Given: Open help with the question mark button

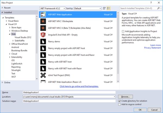Looking at the screenshot, I should click(151, 3).
